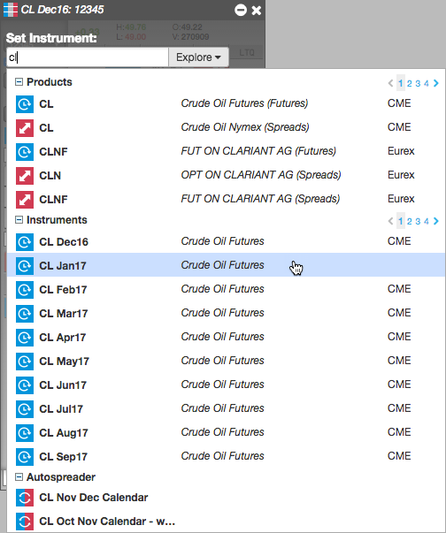Select the CL Mar17 Crude Oil Futures row
The height and width of the screenshot is (533, 446).
click(x=226, y=313)
